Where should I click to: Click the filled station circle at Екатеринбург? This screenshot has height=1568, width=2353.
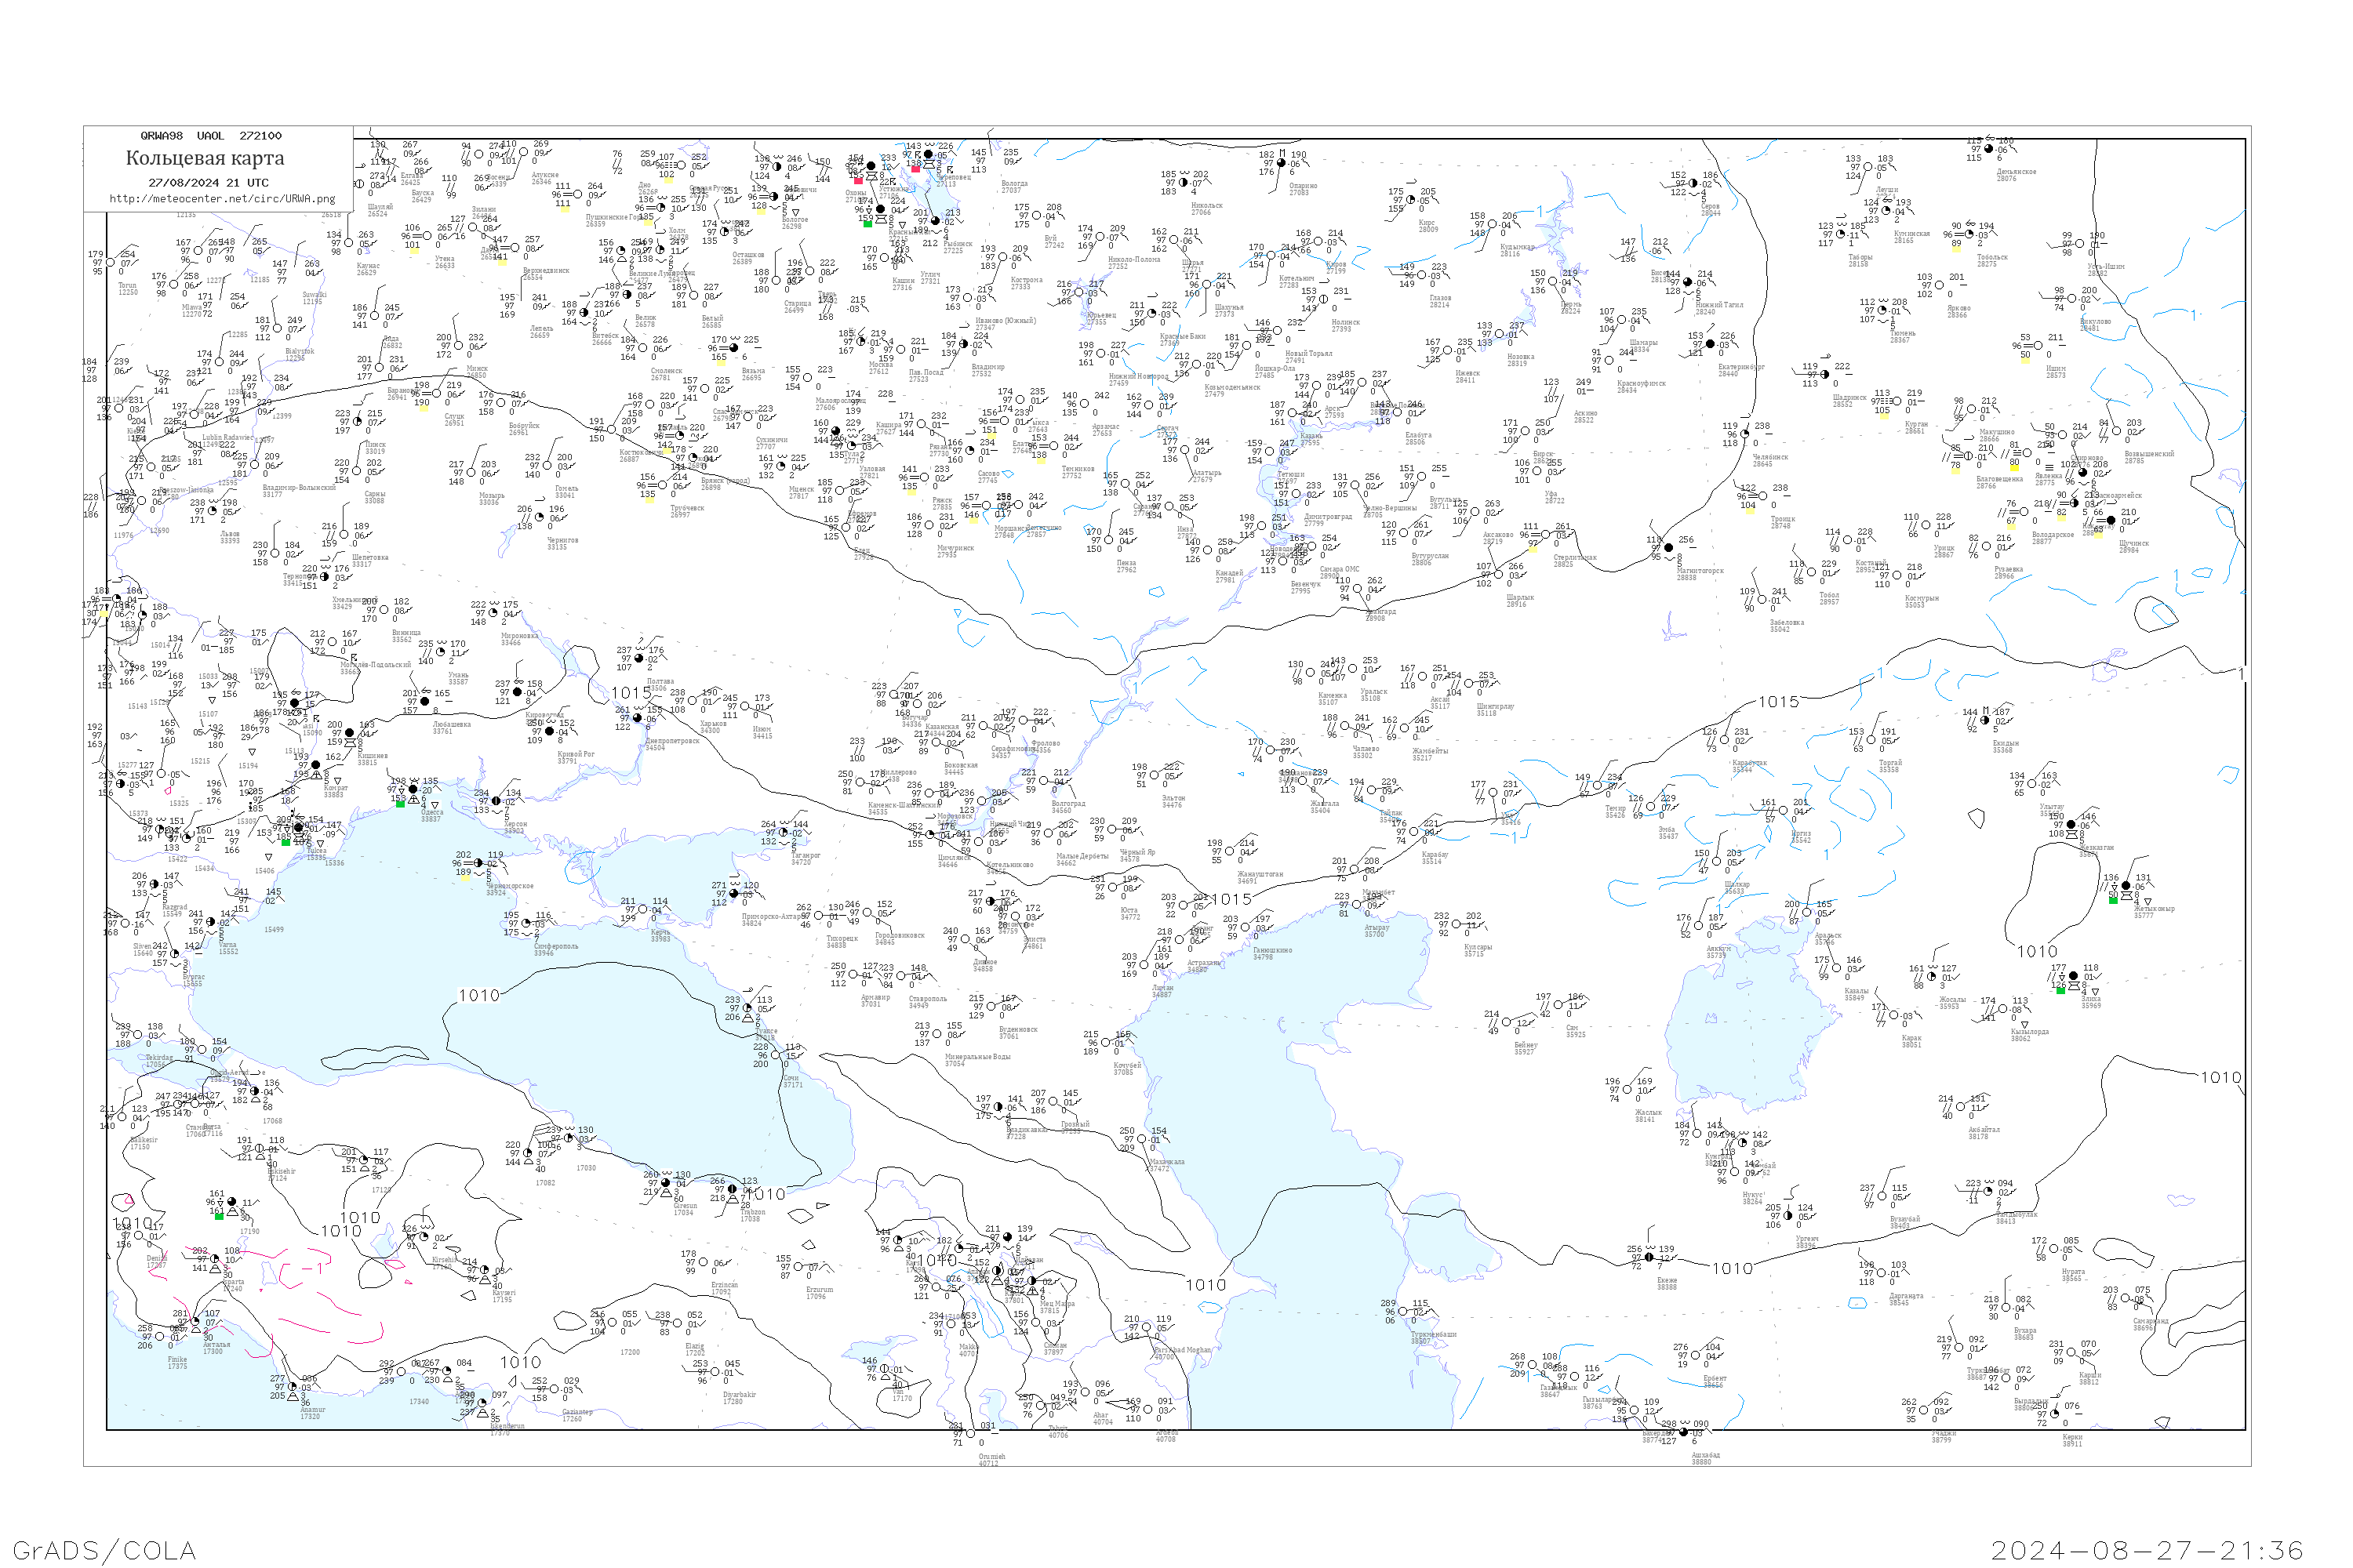(x=1710, y=344)
